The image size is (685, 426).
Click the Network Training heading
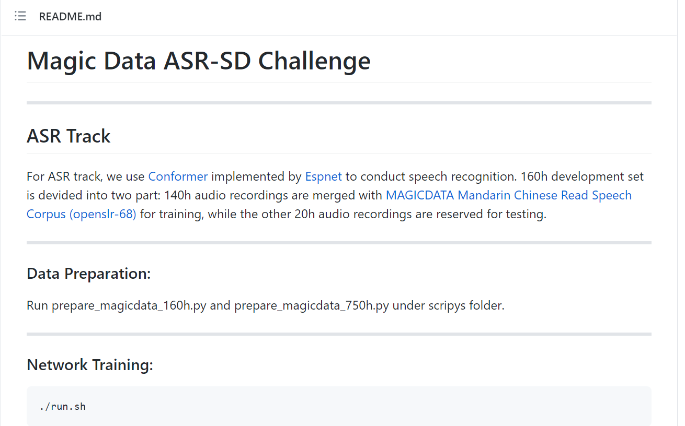point(90,364)
